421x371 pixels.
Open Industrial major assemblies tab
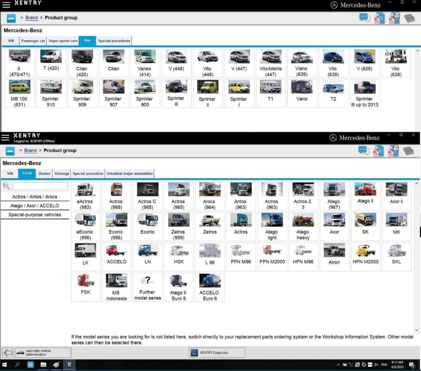click(x=129, y=173)
